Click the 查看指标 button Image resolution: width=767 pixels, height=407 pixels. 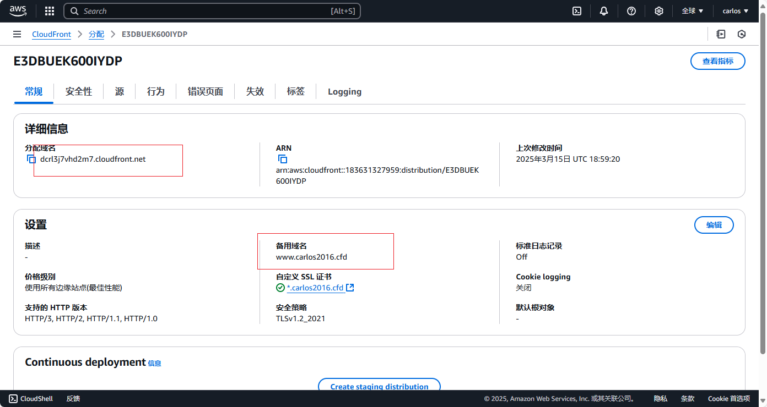point(717,61)
